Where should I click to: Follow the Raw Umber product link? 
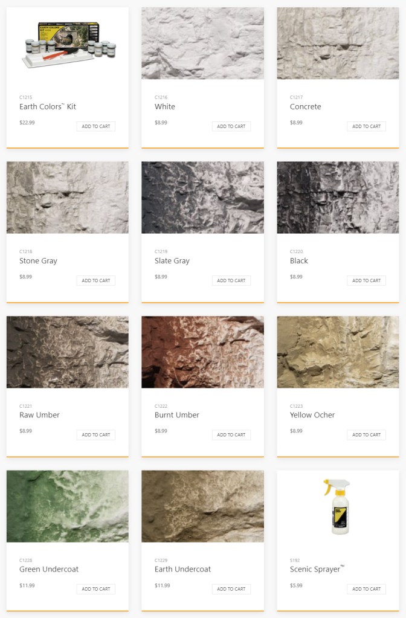click(x=39, y=415)
